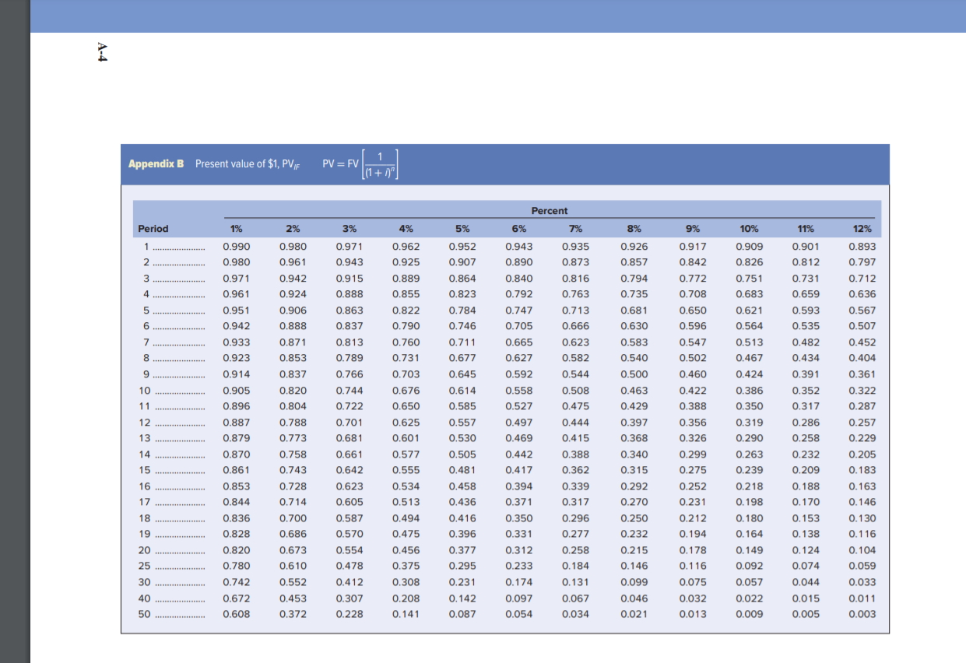Click the value 0.500 at period 9
The width and height of the screenshot is (966, 663).
tap(633, 374)
